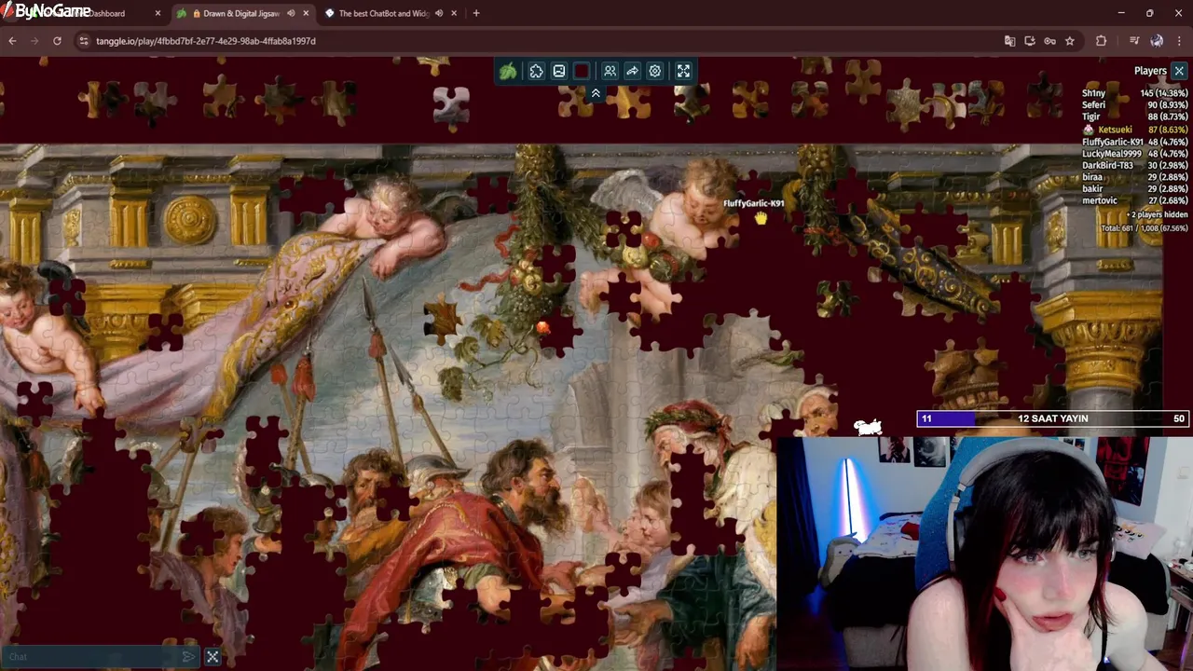1193x671 pixels.
Task: Close The best ChatBot tab
Action: (454, 13)
